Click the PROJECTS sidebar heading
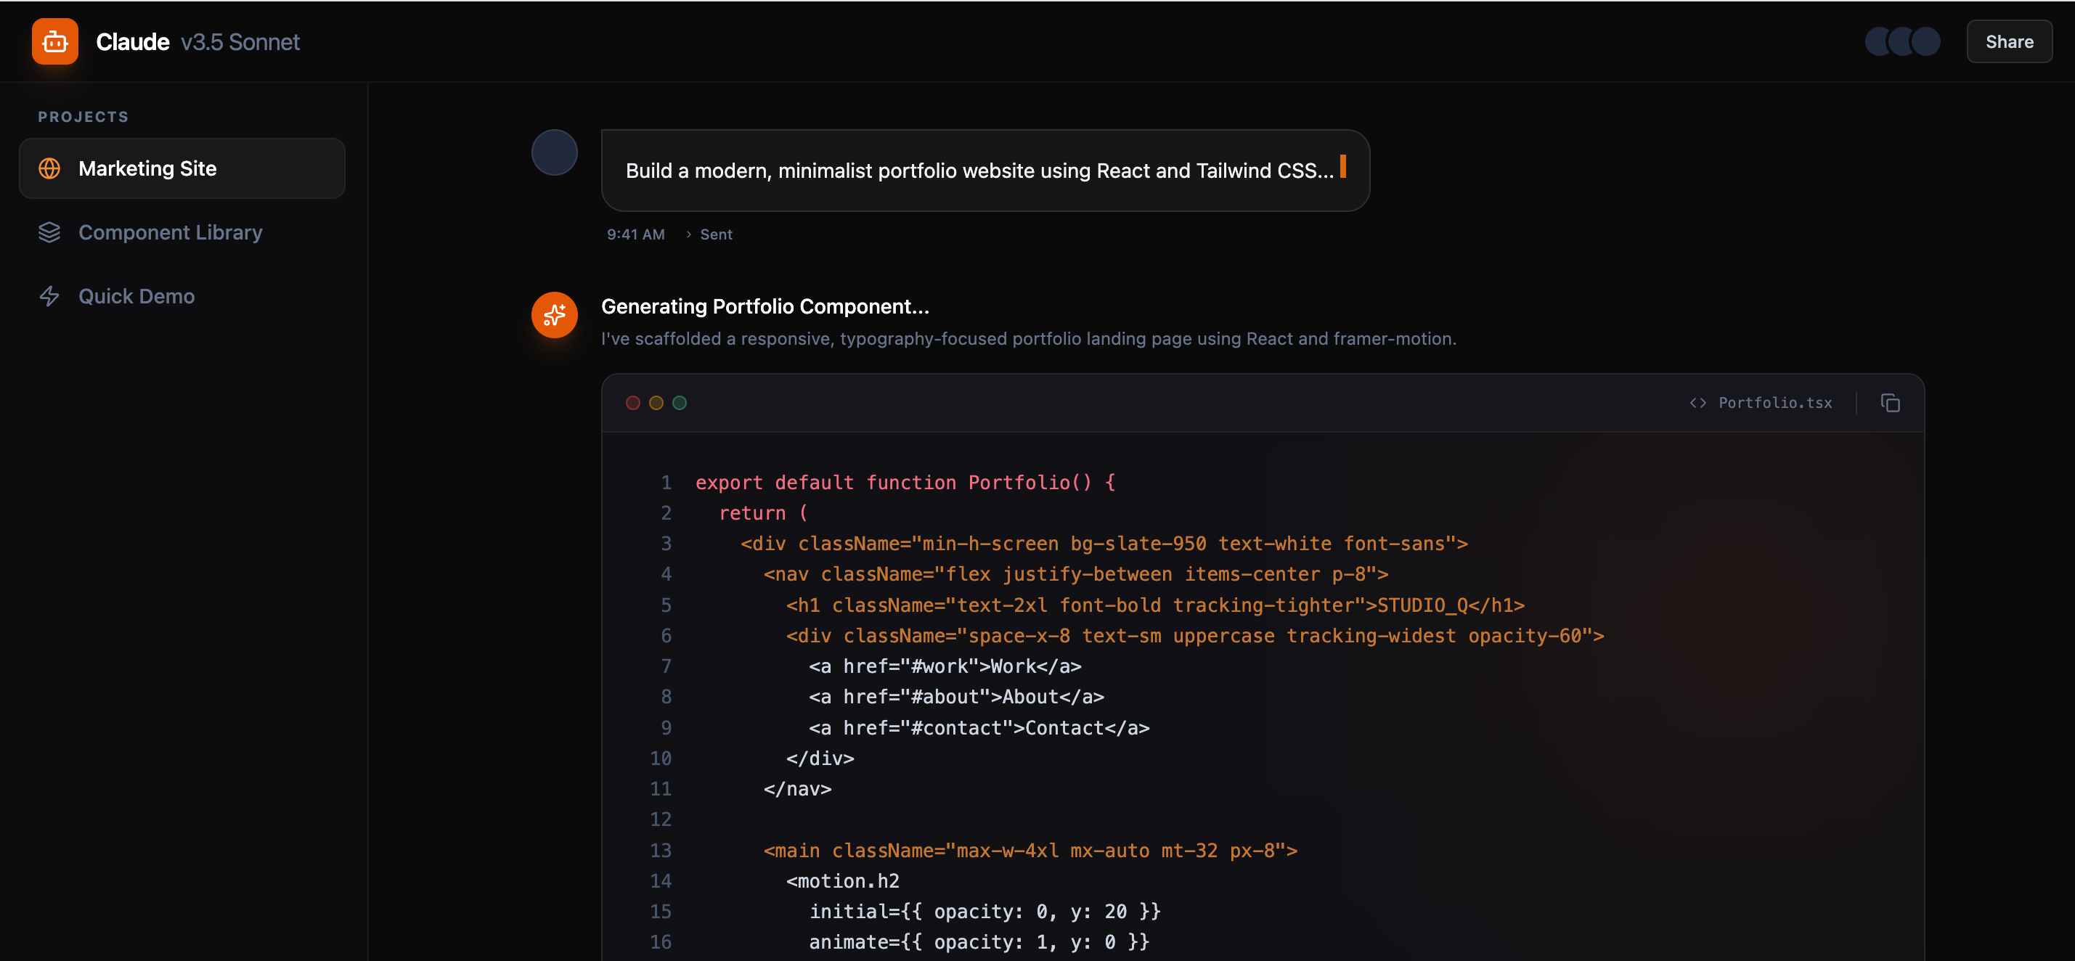This screenshot has height=961, width=2075. tap(83, 117)
